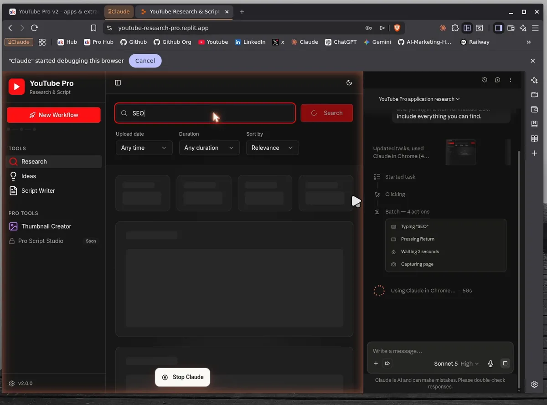Open Gemini bookmark

377,42
